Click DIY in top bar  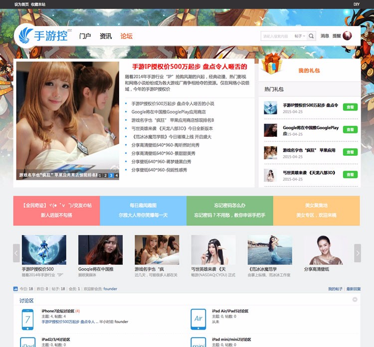click(357, 4)
